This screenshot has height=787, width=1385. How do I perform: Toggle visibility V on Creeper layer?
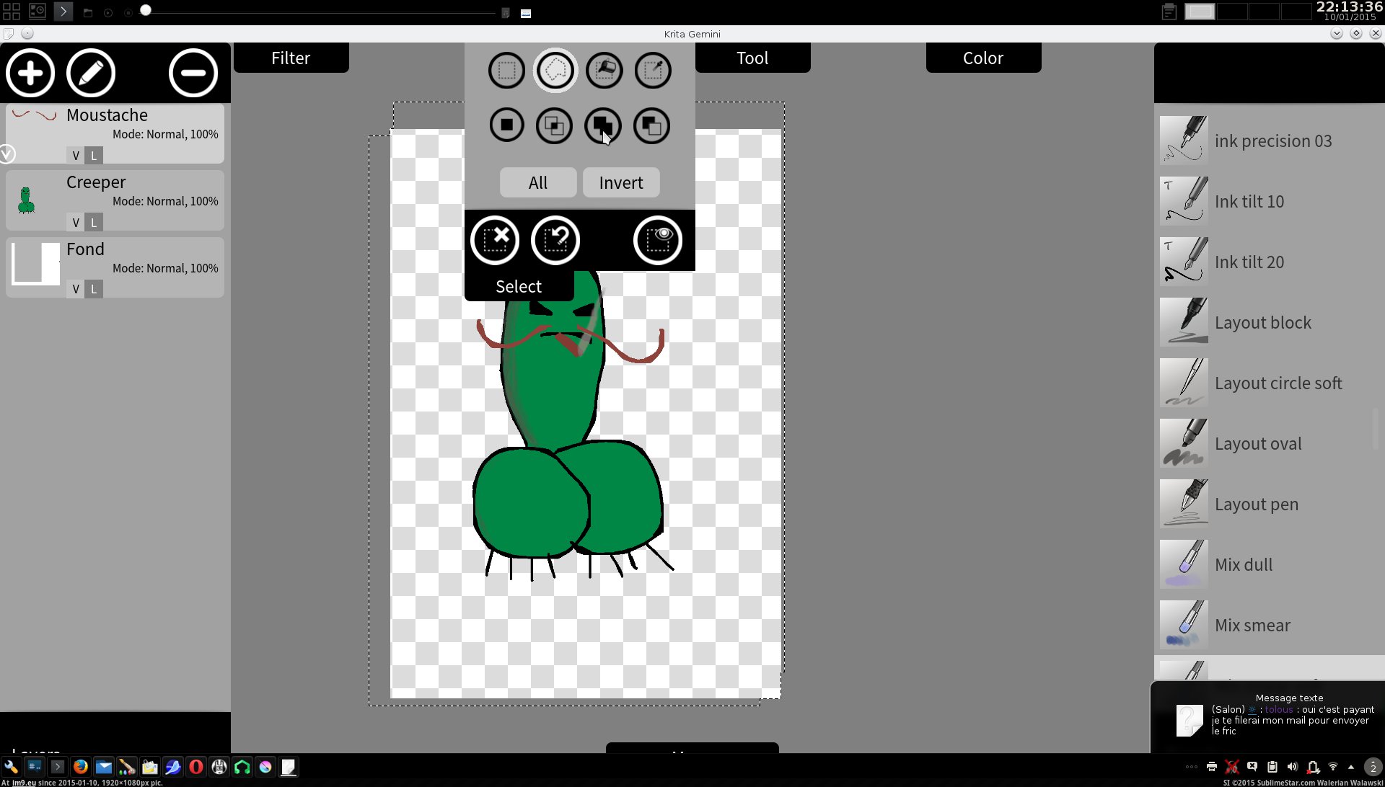pyautogui.click(x=76, y=223)
